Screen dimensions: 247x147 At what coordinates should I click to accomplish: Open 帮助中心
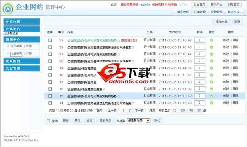(217, 5)
